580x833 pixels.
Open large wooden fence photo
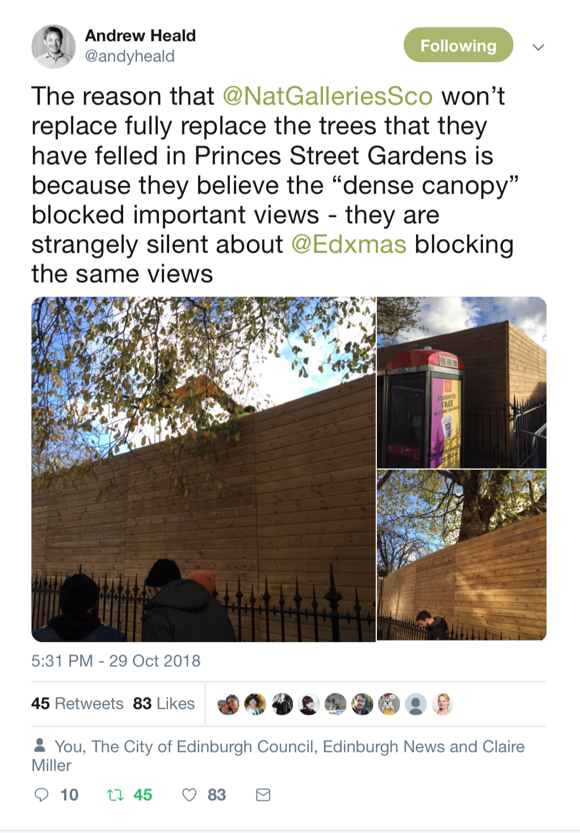click(x=203, y=469)
